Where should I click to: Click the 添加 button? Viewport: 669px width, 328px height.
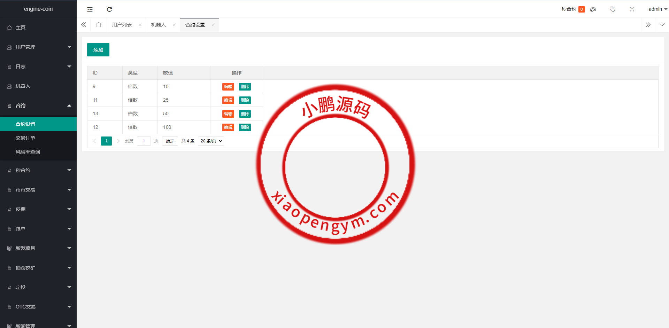(x=98, y=50)
